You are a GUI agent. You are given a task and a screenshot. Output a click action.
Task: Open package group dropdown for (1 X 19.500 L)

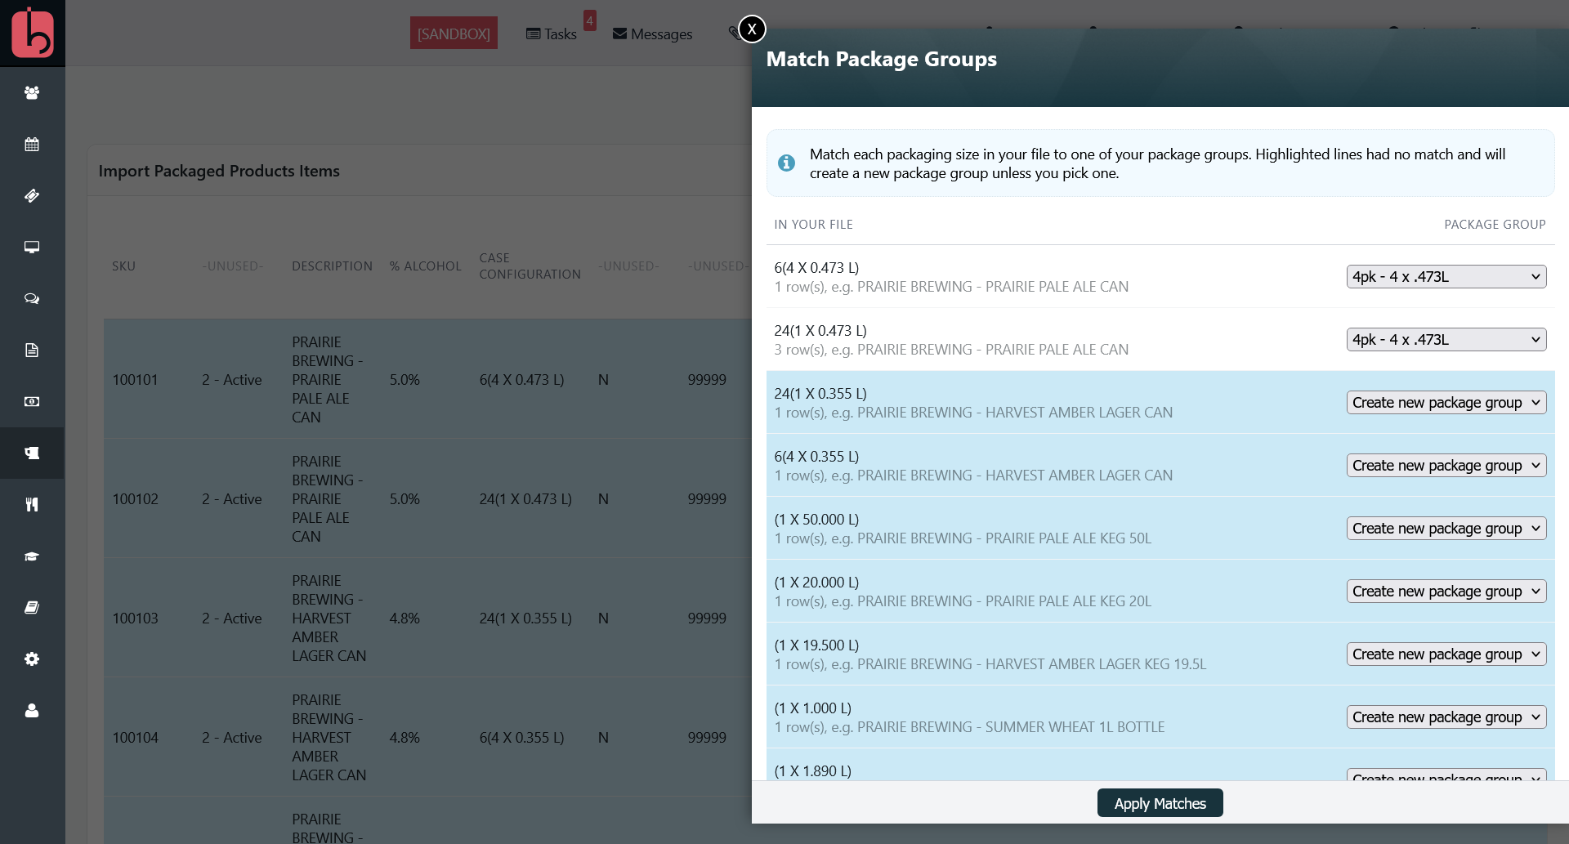1446,654
